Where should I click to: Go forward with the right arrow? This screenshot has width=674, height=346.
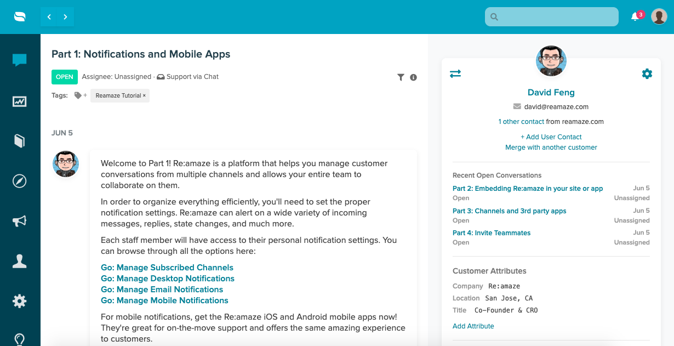(x=66, y=17)
